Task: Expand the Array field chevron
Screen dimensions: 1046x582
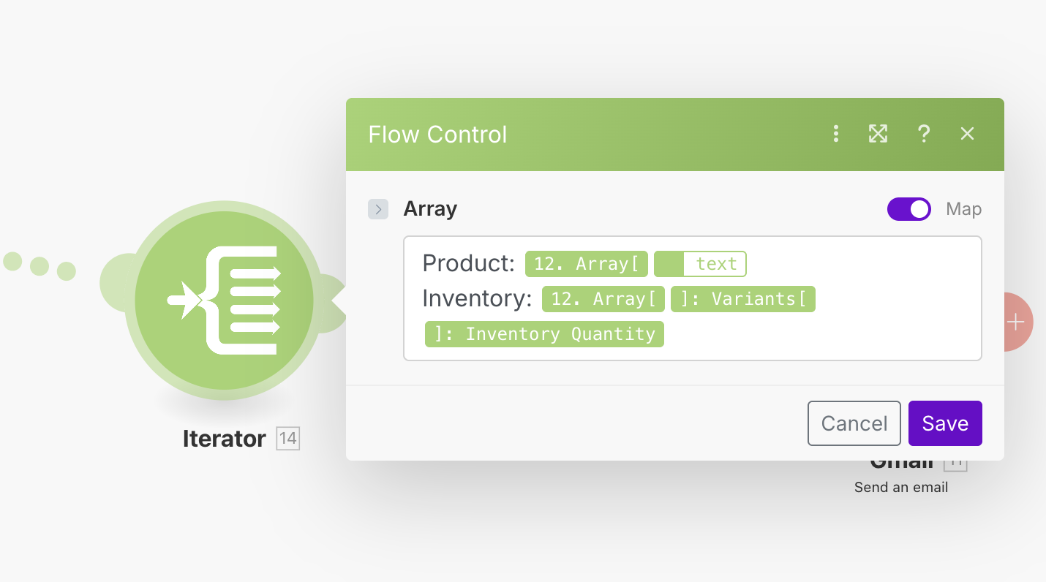Action: 377,209
